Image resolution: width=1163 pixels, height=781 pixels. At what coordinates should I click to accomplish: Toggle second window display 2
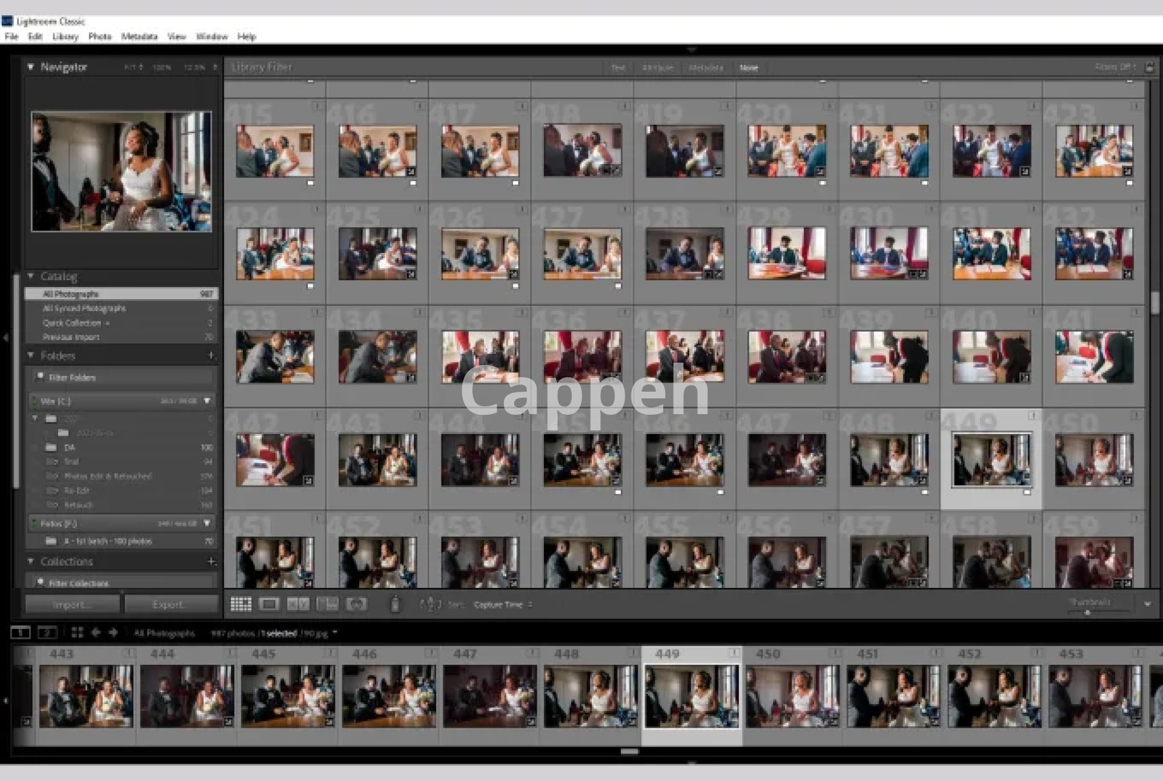[x=47, y=633]
